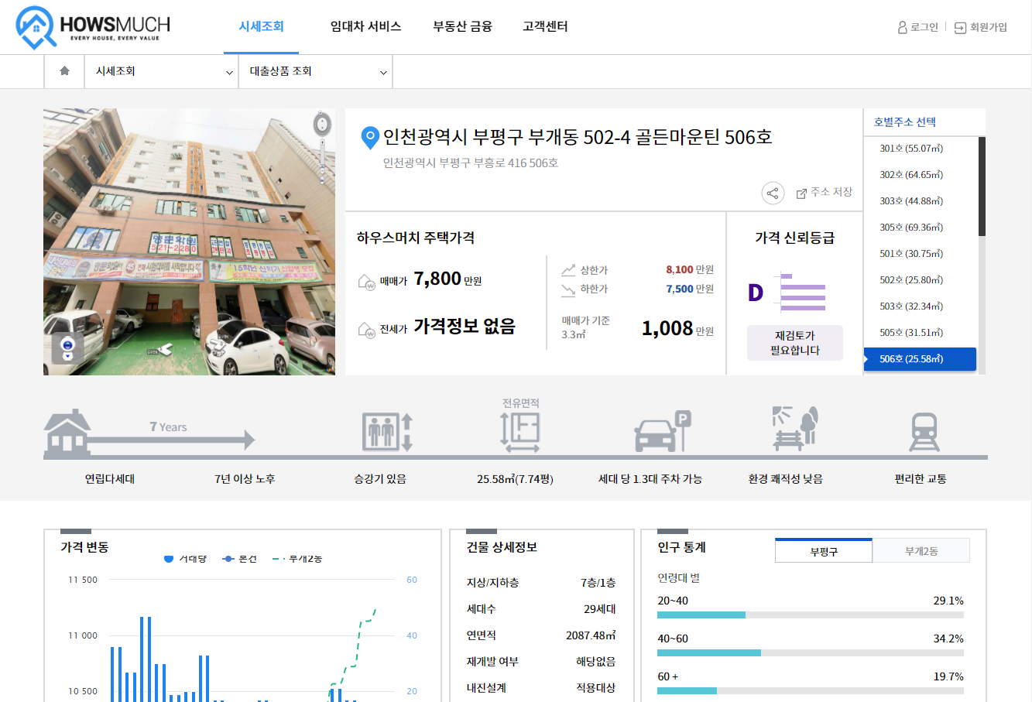
Task: Click the share icon near address
Action: tap(772, 193)
